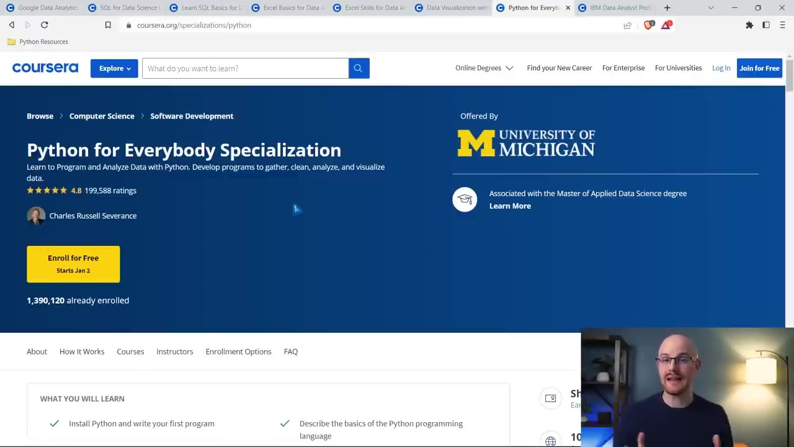The width and height of the screenshot is (794, 447).
Task: Click the Computer Science breadcrumb link
Action: [102, 116]
